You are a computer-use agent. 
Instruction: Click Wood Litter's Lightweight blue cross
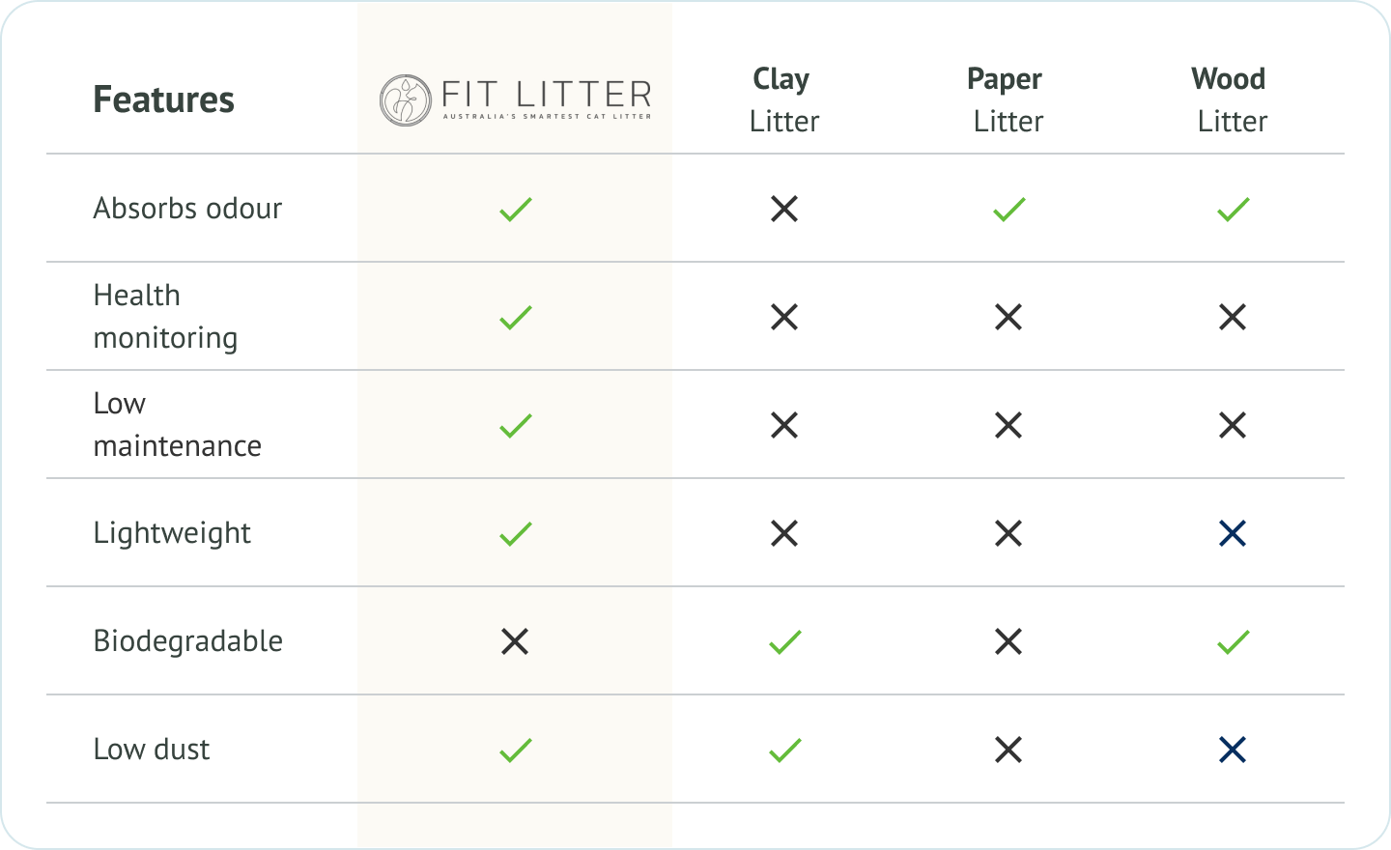click(x=1233, y=533)
